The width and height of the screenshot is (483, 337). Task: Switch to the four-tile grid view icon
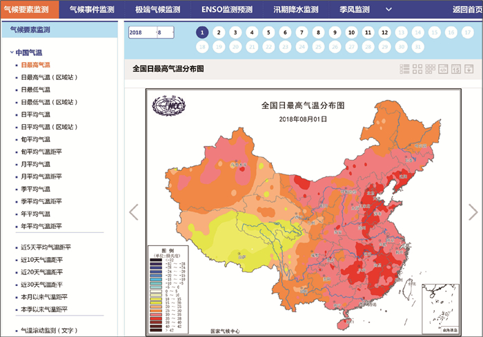click(417, 69)
